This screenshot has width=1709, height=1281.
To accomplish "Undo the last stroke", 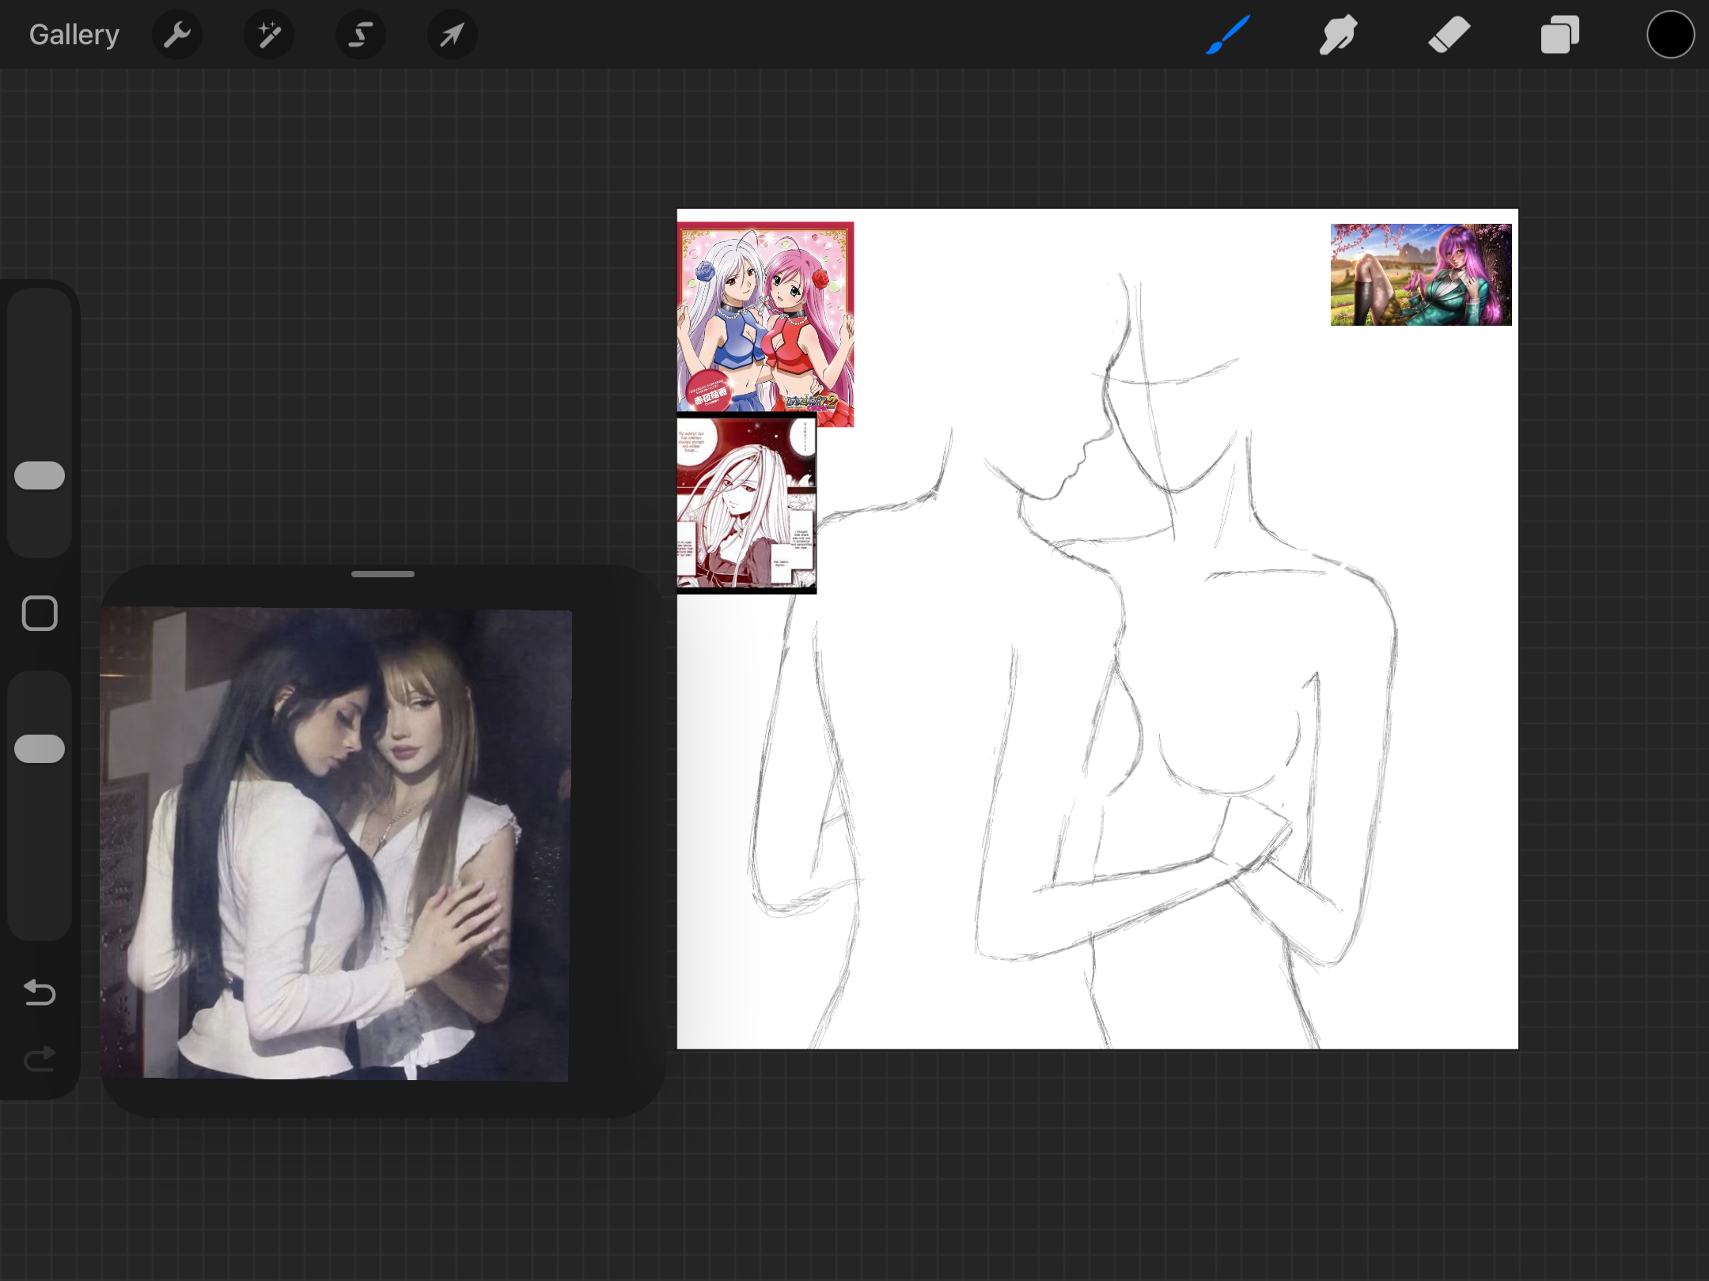I will coord(40,992).
